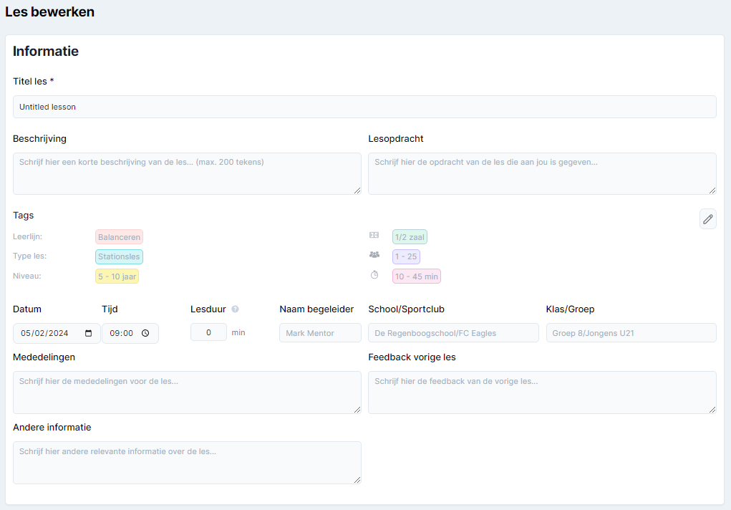The image size is (731, 510).
Task: Open the clock picker in Tijd field
Action: coord(145,333)
